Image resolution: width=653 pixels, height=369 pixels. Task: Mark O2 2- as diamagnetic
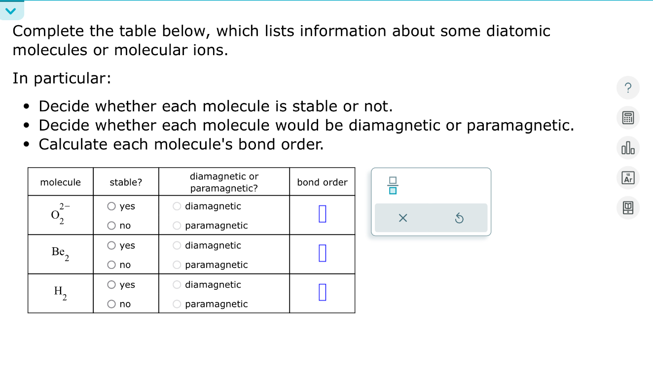click(176, 206)
